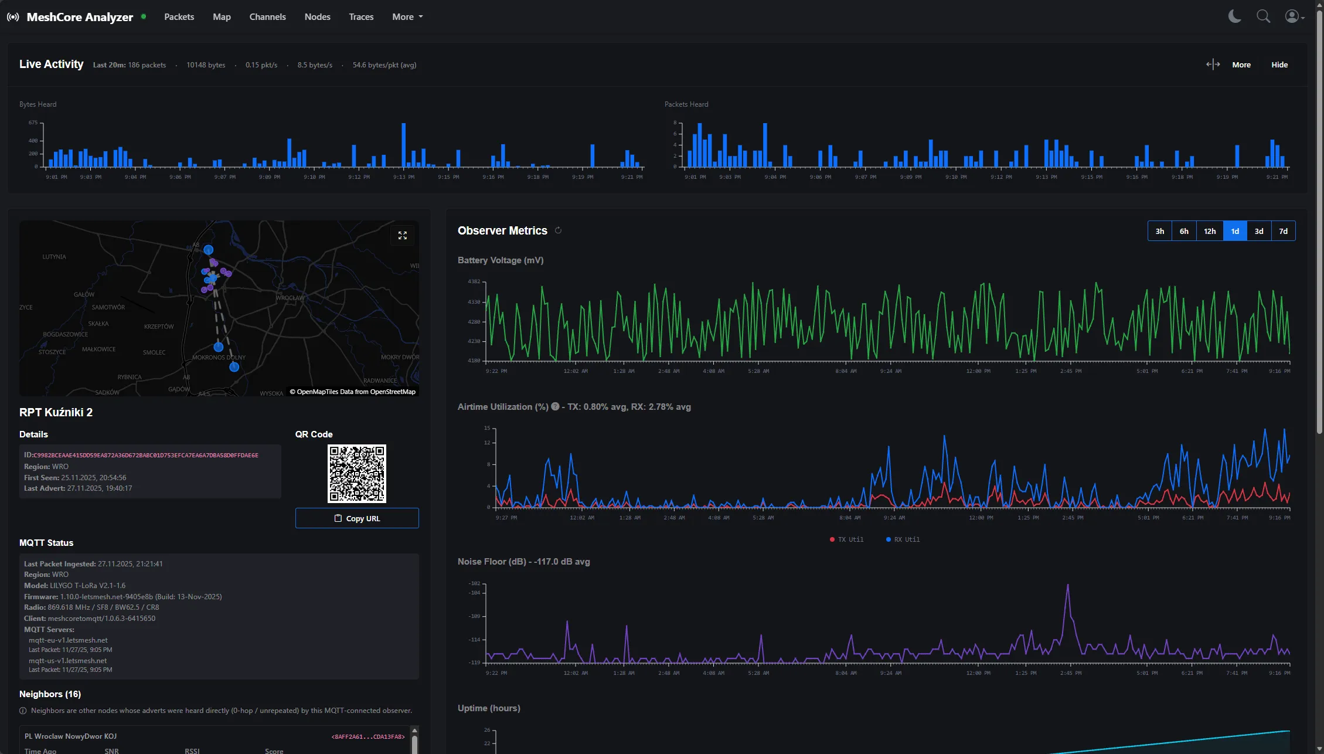1324x754 pixels.
Task: Click Live Activity resize width icon
Action: tap(1213, 64)
